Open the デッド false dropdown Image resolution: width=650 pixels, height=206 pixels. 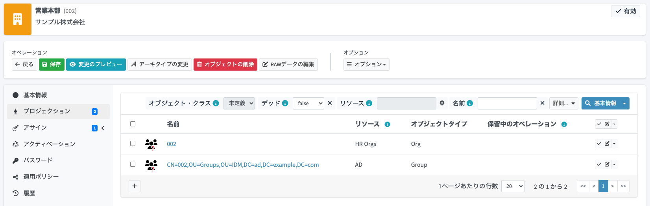click(308, 103)
